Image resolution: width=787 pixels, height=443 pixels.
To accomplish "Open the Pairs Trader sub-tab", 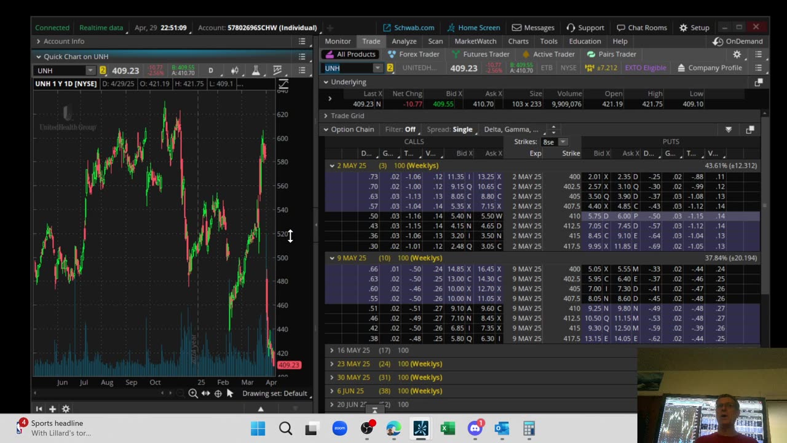I will tap(612, 54).
